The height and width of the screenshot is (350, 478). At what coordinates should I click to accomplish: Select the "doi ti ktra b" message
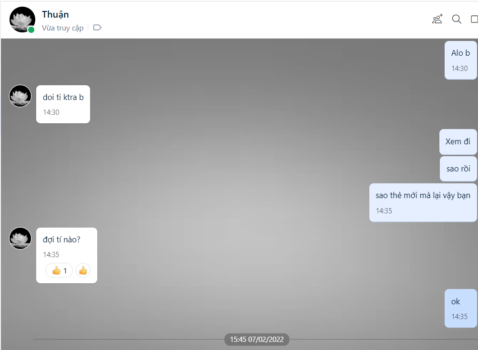(x=63, y=98)
